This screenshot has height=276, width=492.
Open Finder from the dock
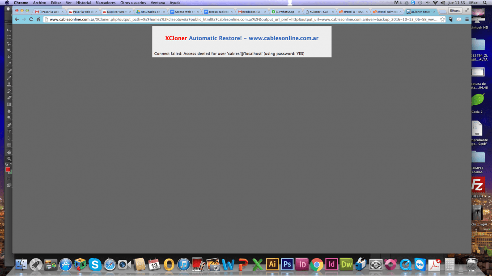tap(21, 264)
